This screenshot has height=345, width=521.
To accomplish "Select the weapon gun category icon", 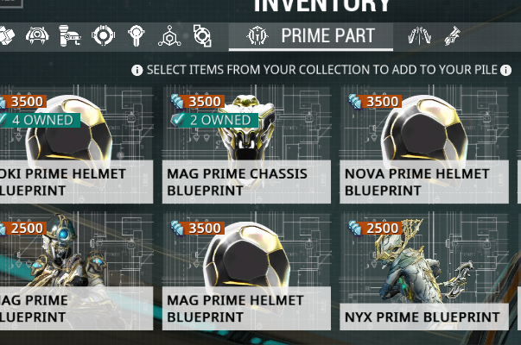I will 70,35.
